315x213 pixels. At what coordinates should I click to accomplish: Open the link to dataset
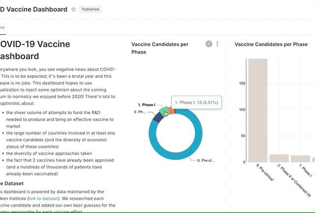click(x=43, y=198)
